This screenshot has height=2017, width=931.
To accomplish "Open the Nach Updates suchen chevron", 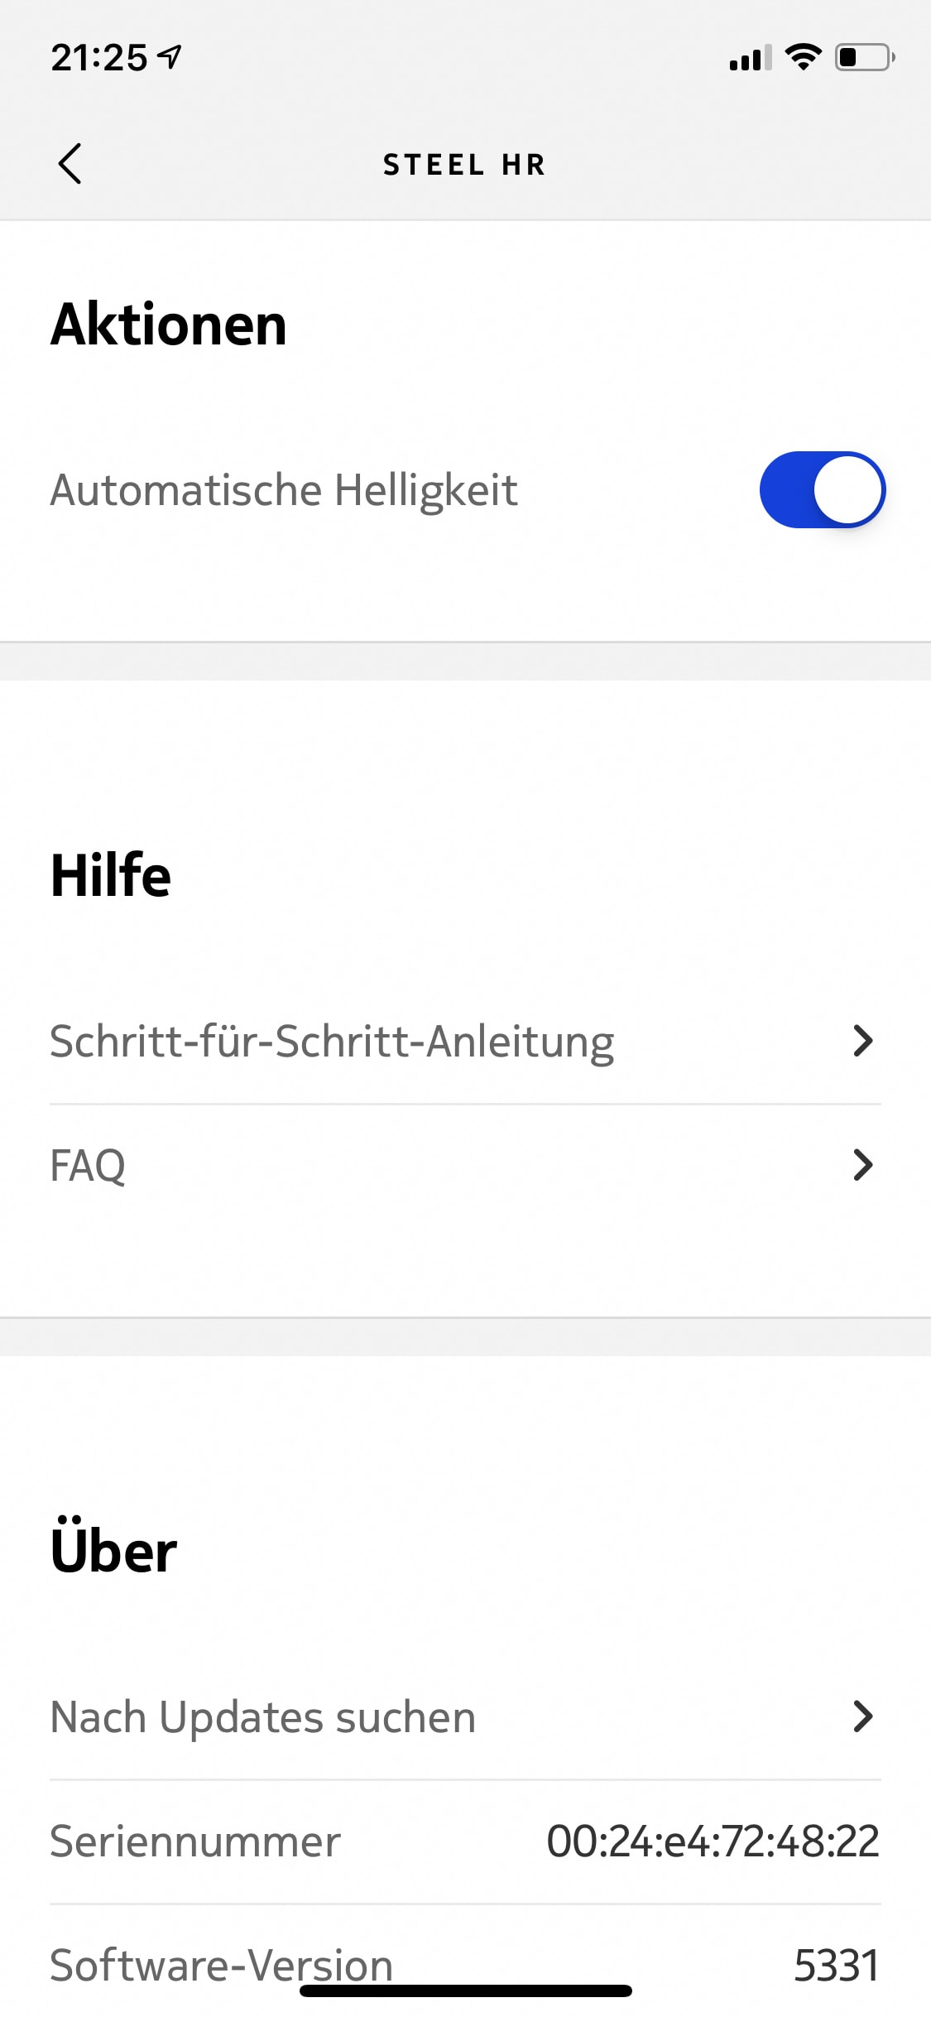I will tap(863, 1716).
